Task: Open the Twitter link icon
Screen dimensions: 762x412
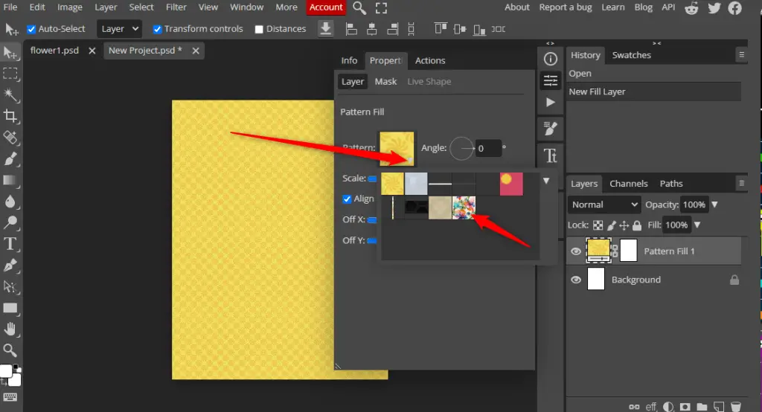Action: click(x=714, y=7)
